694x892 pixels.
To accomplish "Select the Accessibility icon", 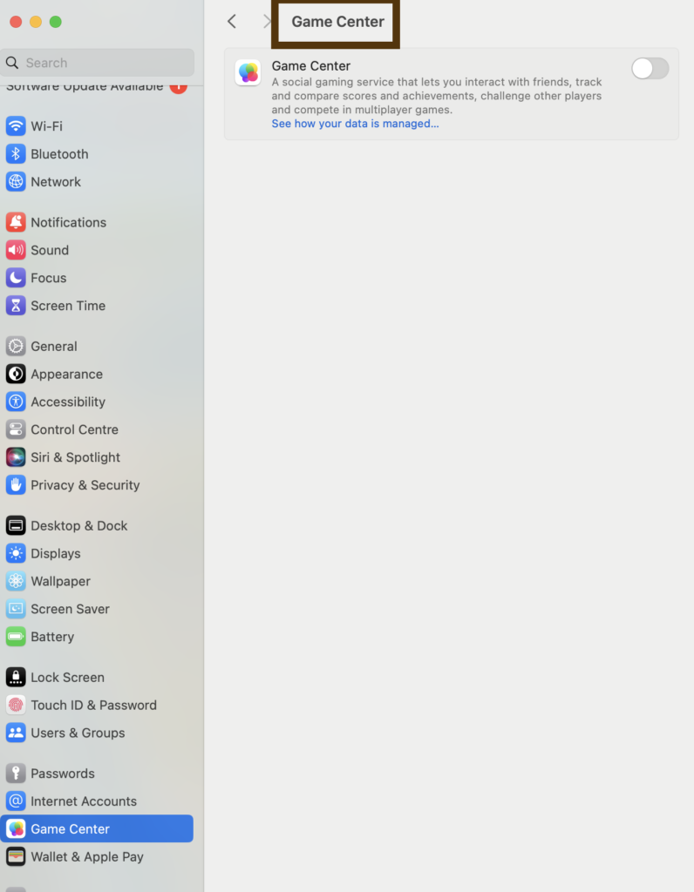I will pyautogui.click(x=16, y=402).
